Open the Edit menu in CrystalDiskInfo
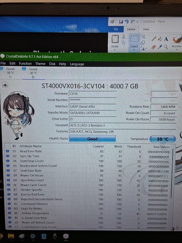Screen dimensions: 182x243 pyautogui.click(x=12, y=63)
